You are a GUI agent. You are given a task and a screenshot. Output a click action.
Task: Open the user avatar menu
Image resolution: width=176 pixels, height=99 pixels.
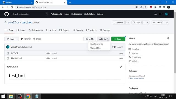[x=167, y=14]
